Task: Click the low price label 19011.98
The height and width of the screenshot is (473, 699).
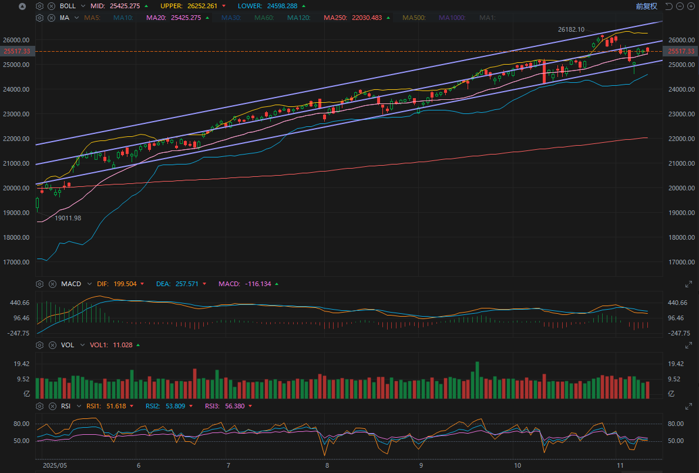Action: (x=68, y=218)
